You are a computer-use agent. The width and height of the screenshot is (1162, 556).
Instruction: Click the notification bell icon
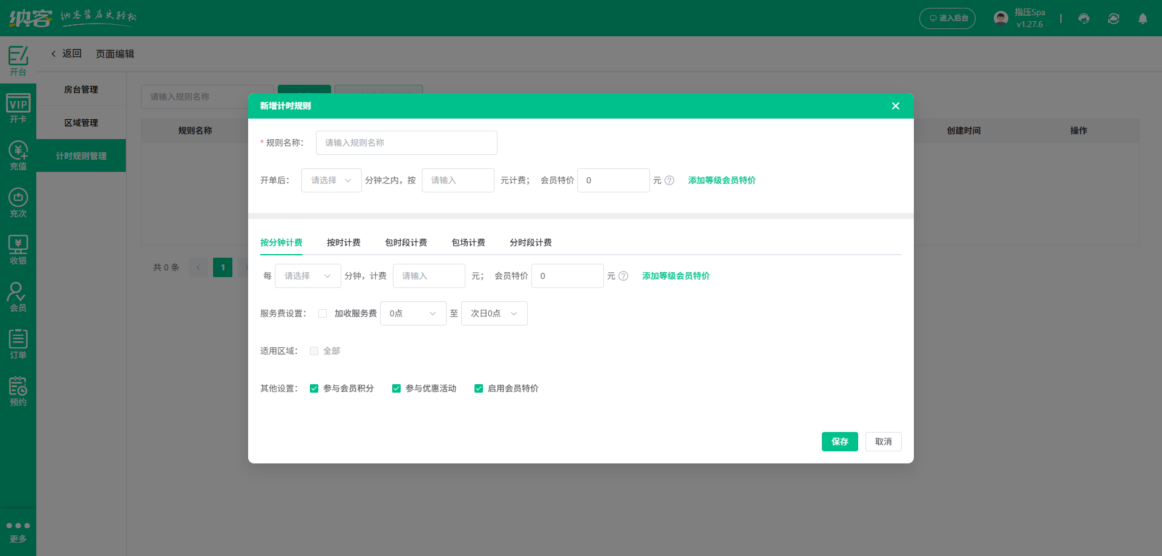click(x=1143, y=19)
